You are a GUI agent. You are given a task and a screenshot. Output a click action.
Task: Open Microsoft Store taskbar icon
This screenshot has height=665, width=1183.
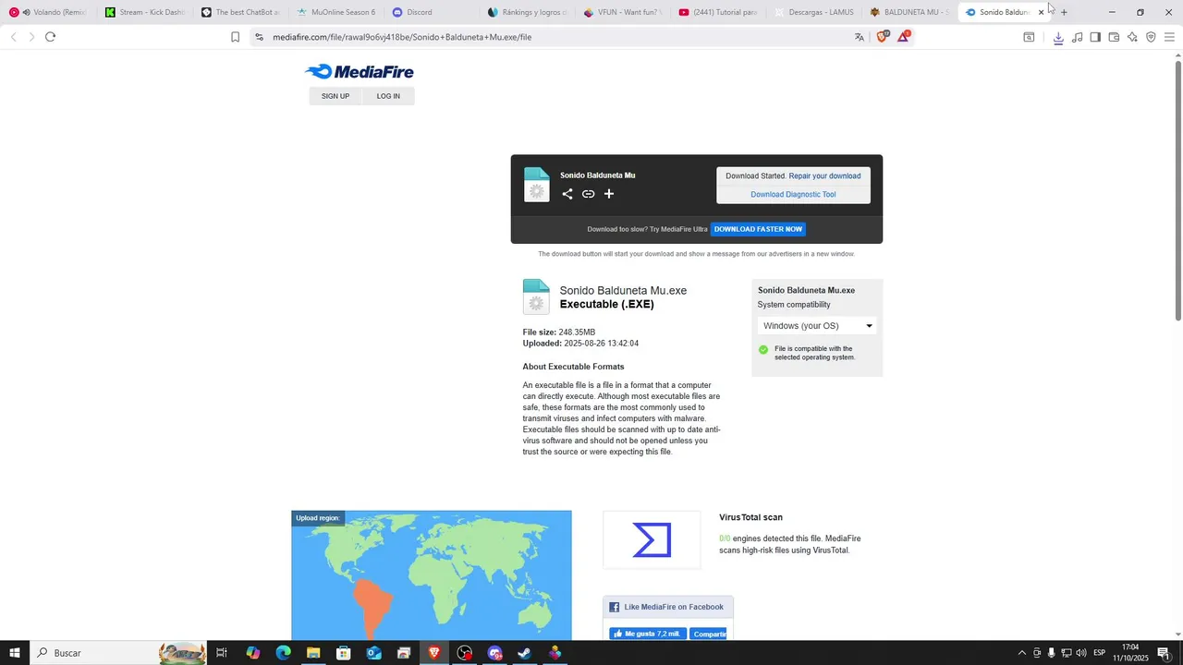point(344,653)
